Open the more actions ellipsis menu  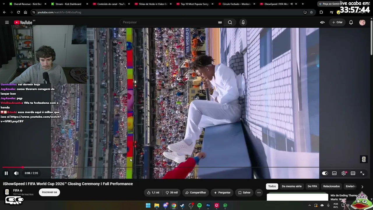[259, 192]
